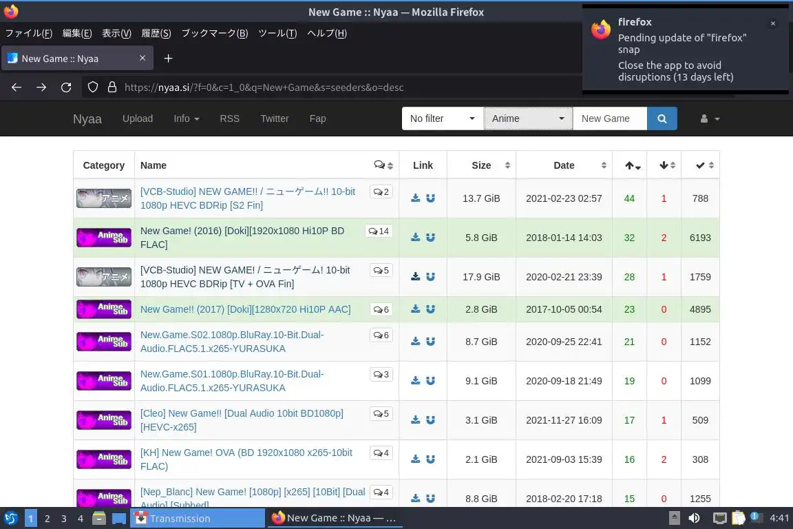Open the ファイル(F) menu
793x529 pixels.
[x=29, y=34]
